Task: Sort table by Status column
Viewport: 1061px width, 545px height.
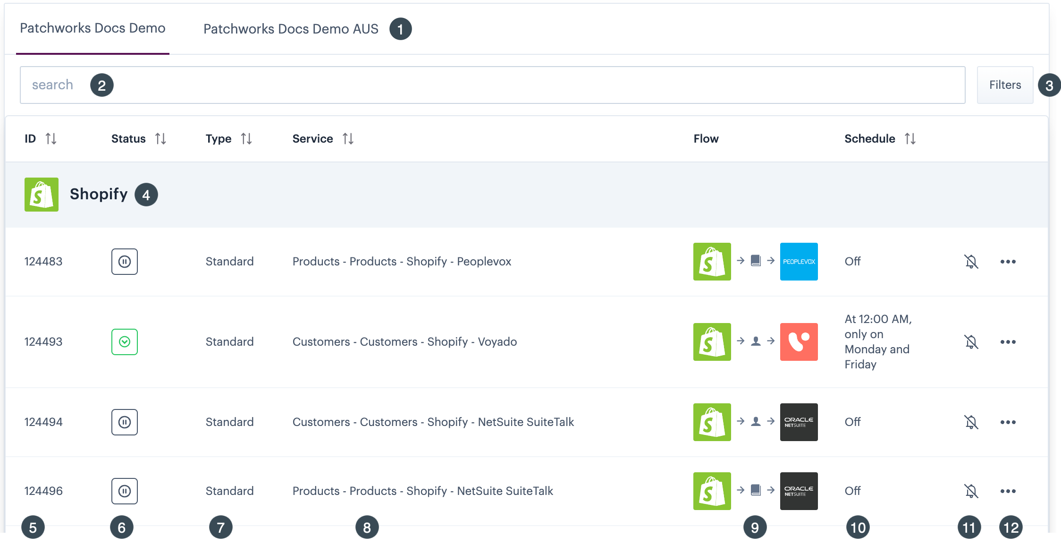Action: pyautogui.click(x=160, y=139)
